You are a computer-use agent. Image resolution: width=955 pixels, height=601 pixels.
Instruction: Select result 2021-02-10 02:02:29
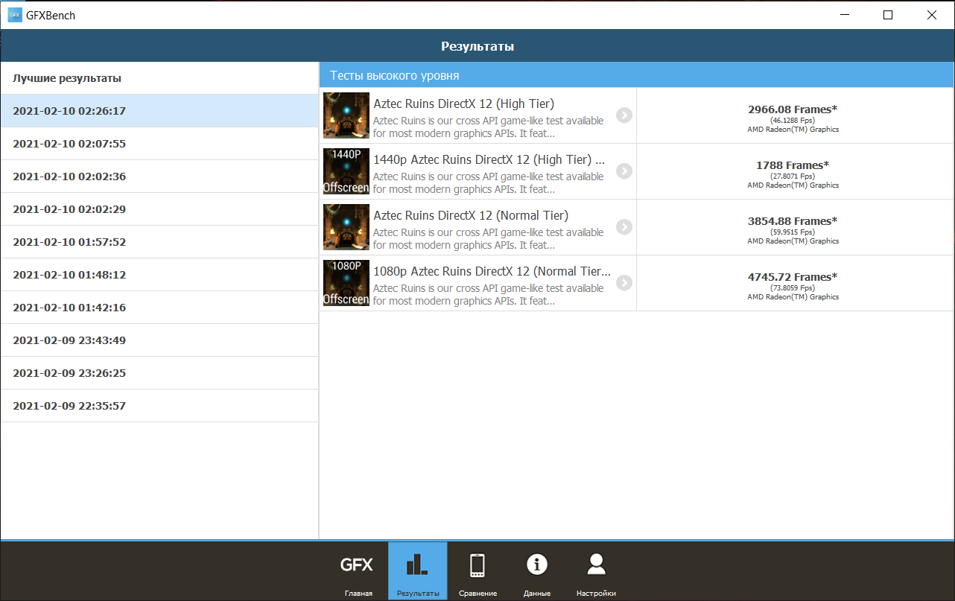159,209
